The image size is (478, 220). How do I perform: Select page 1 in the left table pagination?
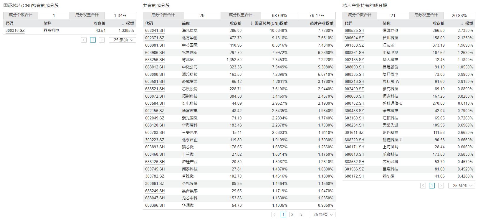[x=93, y=40]
